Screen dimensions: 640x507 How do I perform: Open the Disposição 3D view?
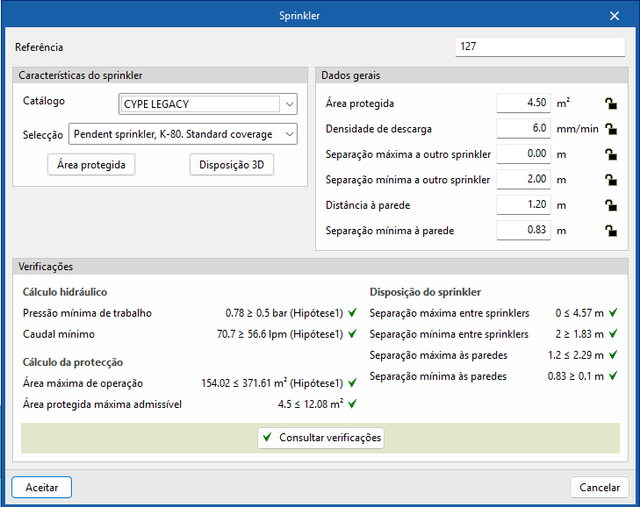232,165
